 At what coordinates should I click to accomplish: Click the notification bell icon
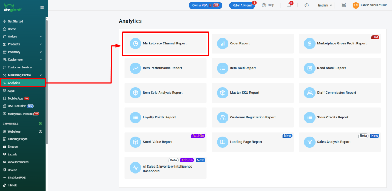(x=289, y=5)
